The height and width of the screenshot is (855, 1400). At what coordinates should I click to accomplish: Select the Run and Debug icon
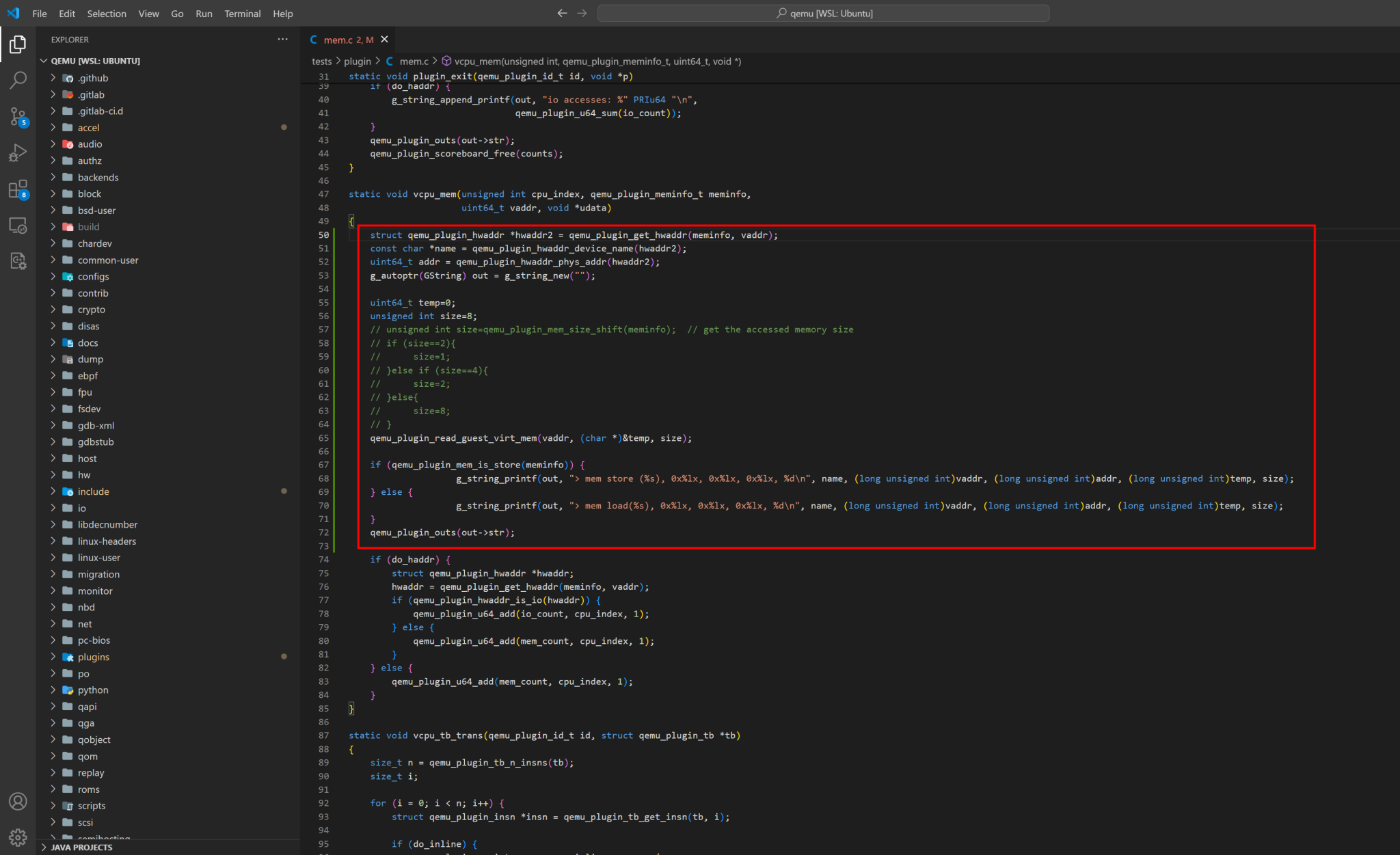[x=18, y=152]
